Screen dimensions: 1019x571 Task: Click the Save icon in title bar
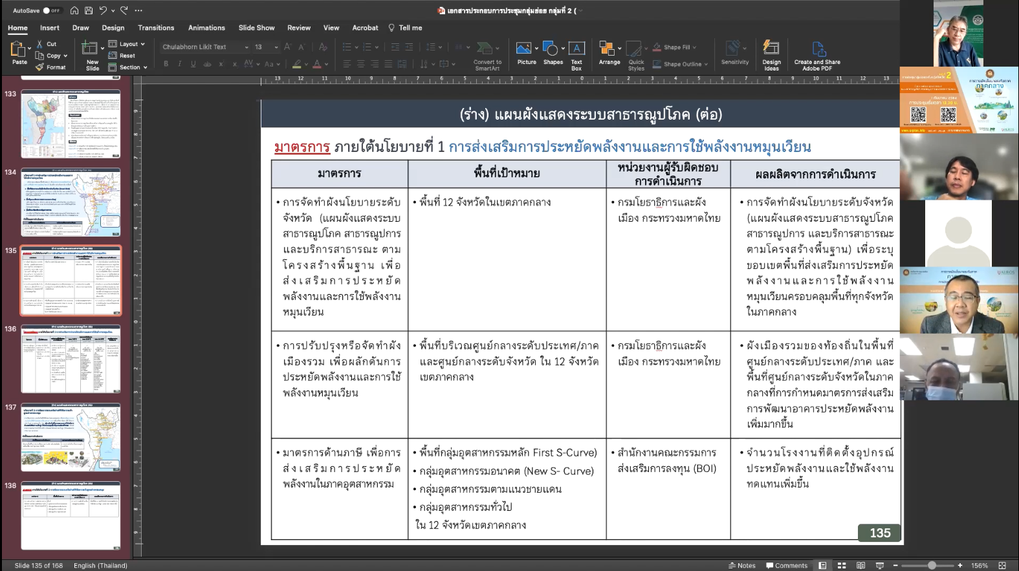tap(89, 10)
